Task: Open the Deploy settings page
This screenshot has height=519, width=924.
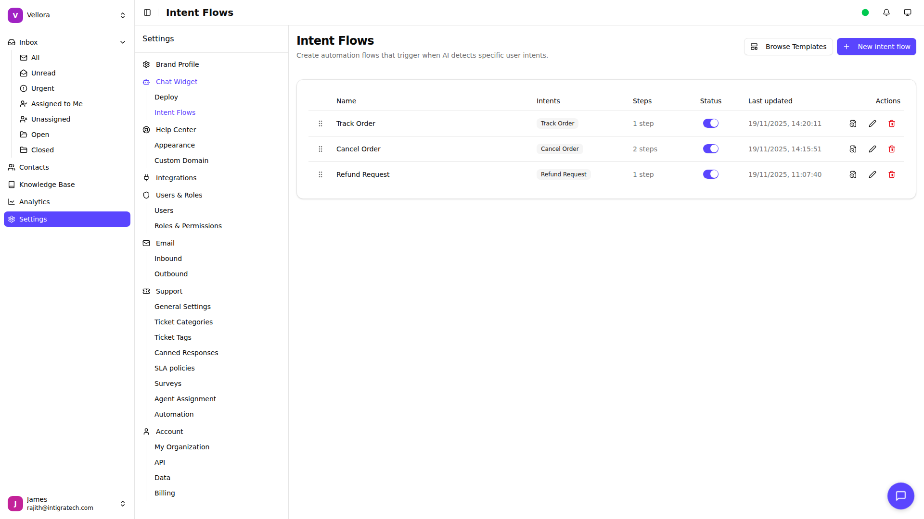Action: 166,97
